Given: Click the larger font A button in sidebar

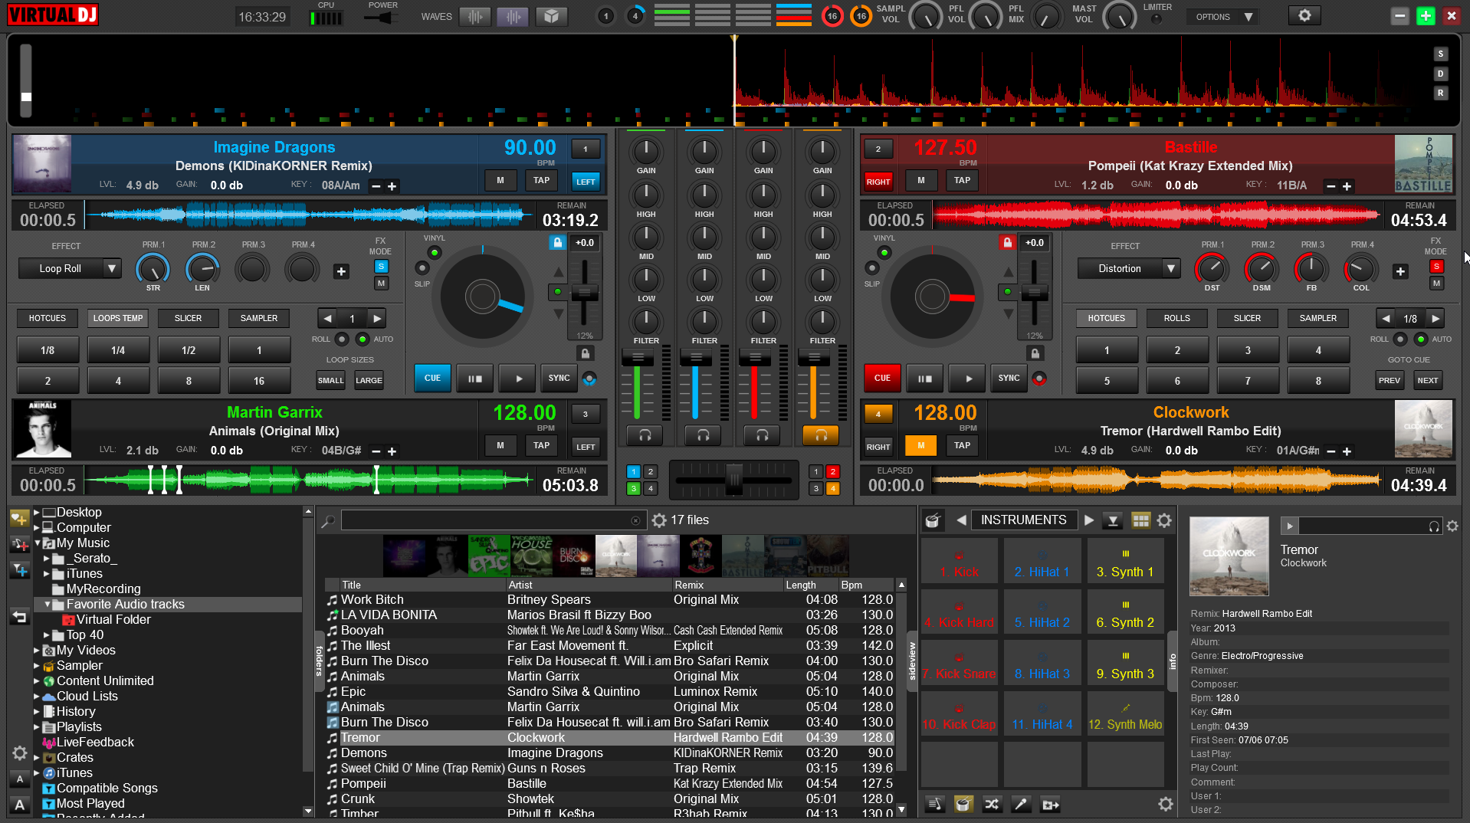Looking at the screenshot, I should (x=19, y=805).
